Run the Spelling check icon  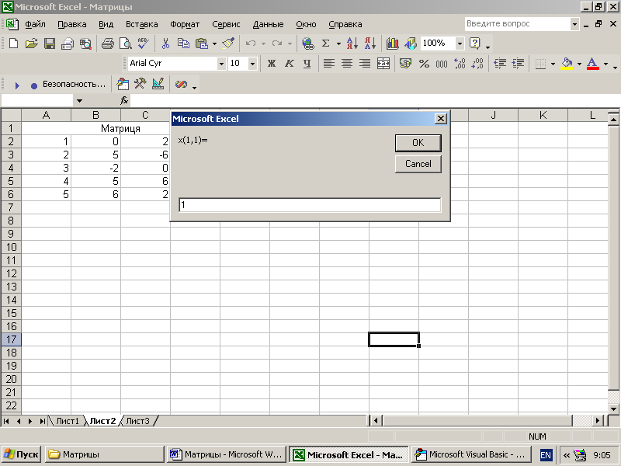[144, 43]
